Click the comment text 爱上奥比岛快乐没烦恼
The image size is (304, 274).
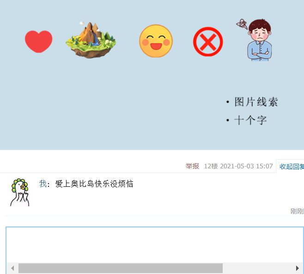[94, 184]
